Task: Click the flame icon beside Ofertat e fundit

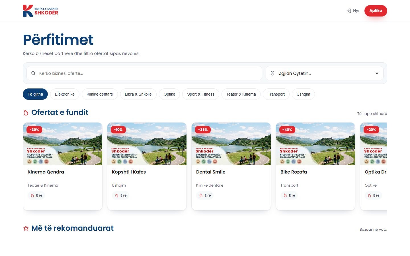Action: coord(26,113)
